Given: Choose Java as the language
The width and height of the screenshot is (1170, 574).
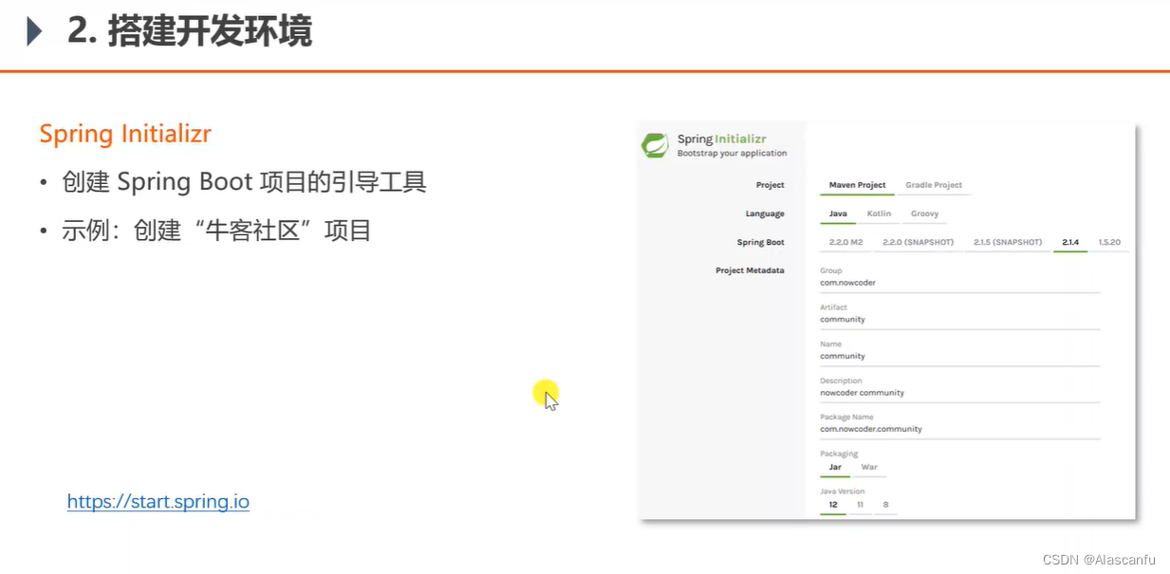Looking at the screenshot, I should (838, 213).
